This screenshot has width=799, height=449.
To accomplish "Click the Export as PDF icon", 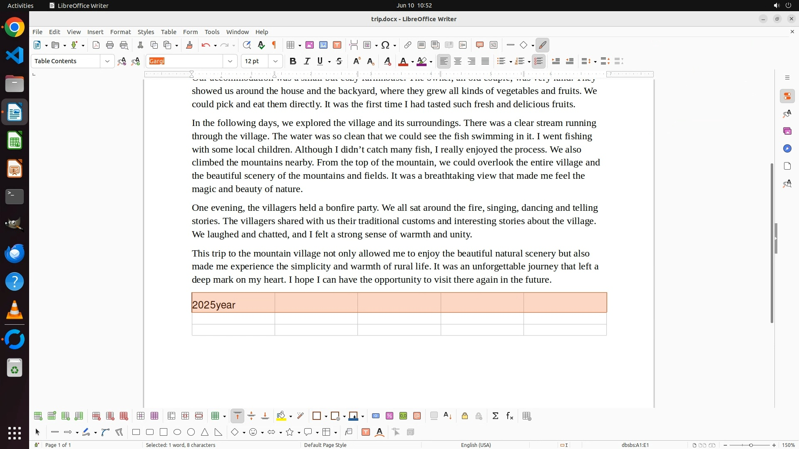I will pyautogui.click(x=96, y=45).
